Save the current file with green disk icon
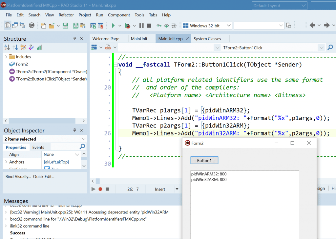The height and width of the screenshot is (239, 336). pos(65,26)
